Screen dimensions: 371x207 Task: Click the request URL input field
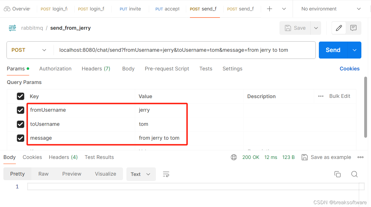[184, 50]
